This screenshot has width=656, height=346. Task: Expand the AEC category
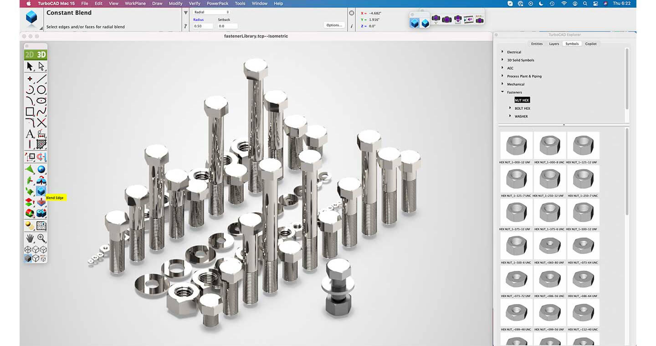(x=502, y=68)
